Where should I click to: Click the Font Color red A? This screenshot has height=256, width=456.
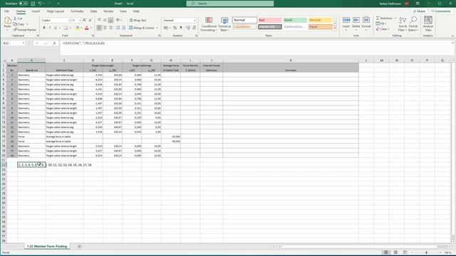coord(86,28)
